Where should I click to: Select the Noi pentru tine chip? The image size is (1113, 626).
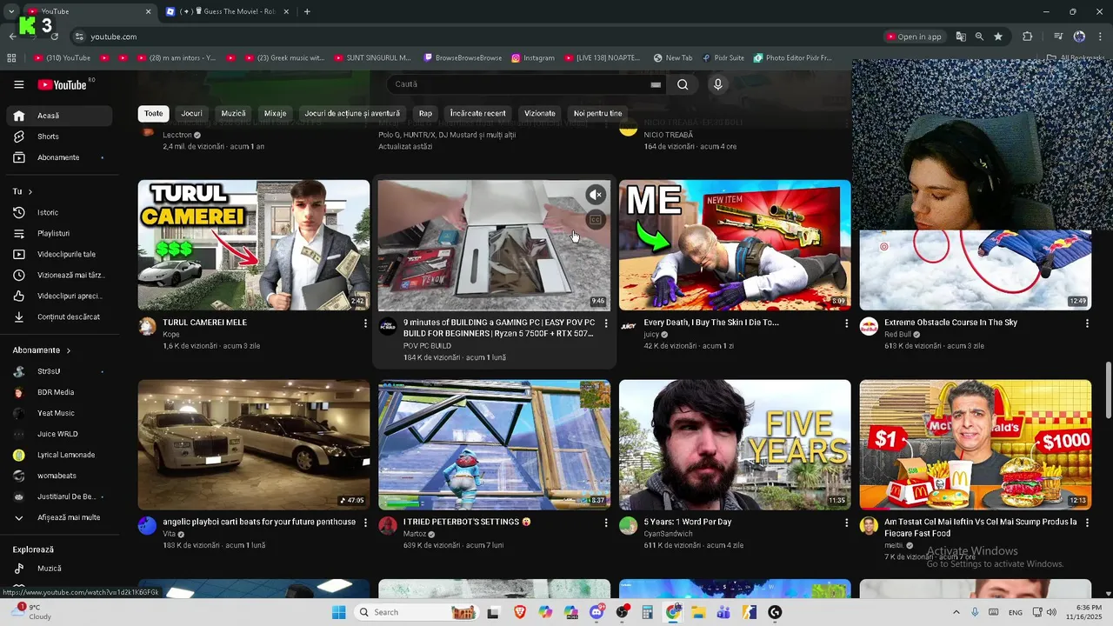(x=598, y=114)
